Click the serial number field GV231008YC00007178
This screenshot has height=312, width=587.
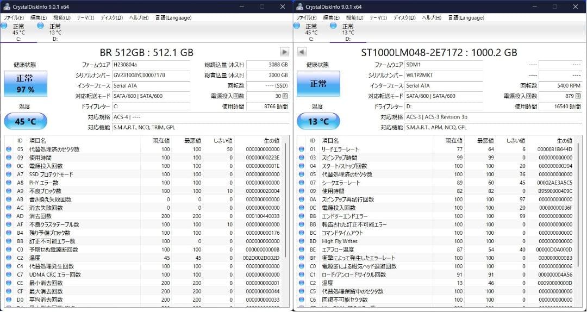pyautogui.click(x=151, y=75)
